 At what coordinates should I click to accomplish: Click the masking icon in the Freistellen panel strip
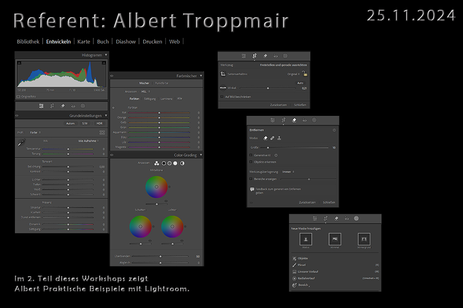coord(285,56)
